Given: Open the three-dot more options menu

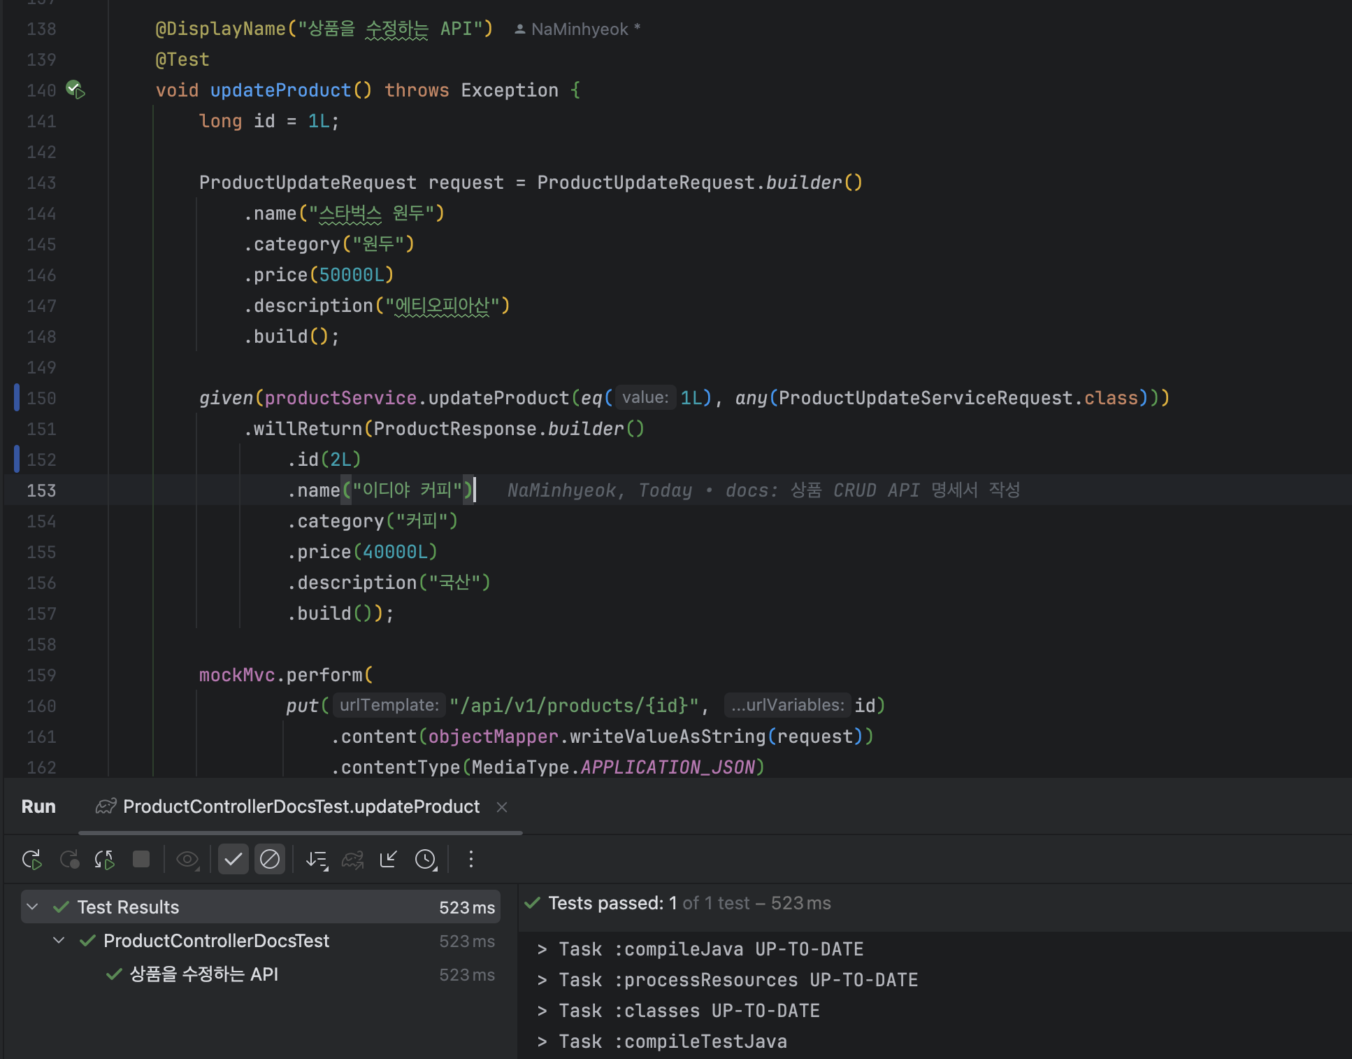Looking at the screenshot, I should pyautogui.click(x=470, y=859).
